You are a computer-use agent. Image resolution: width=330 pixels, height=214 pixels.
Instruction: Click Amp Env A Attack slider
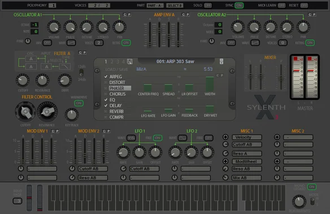(x=150, y=34)
